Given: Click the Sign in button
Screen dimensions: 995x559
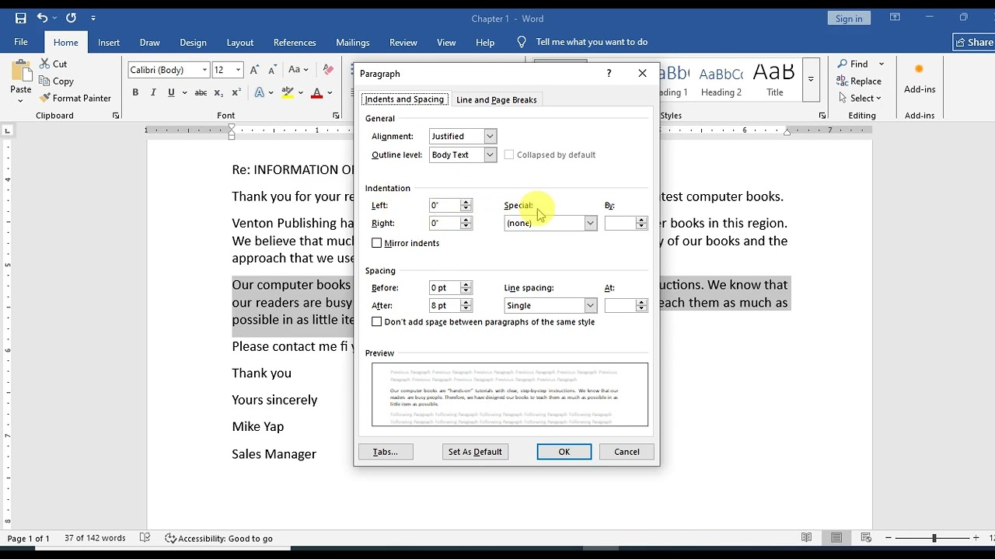Looking at the screenshot, I should pos(849,19).
